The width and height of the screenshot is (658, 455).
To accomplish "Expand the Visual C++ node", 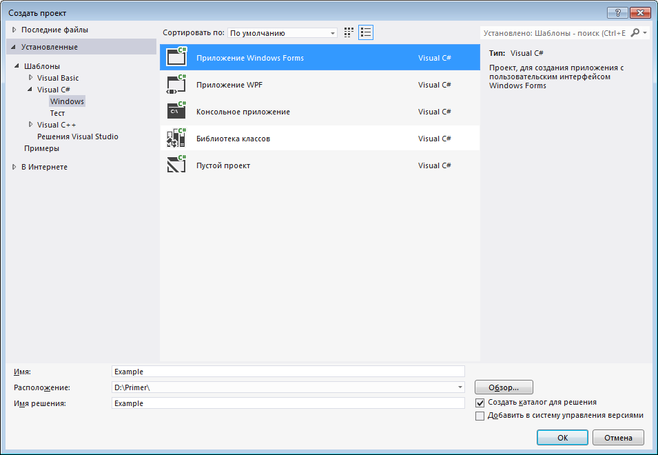I will (30, 124).
